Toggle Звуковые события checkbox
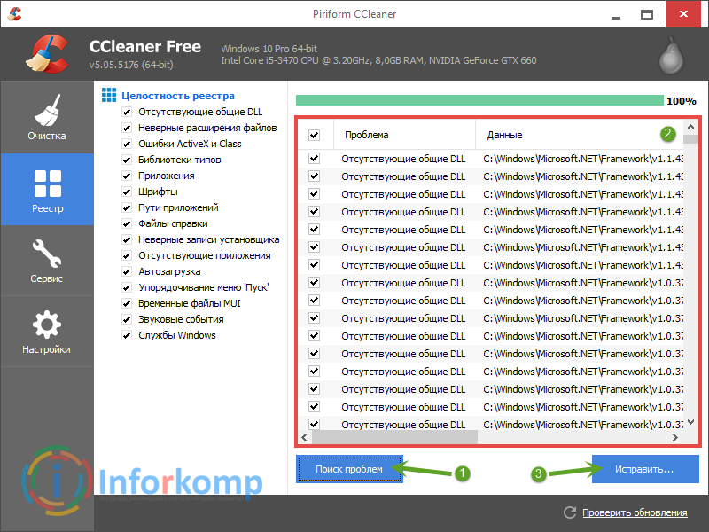The height and width of the screenshot is (532, 709). [x=127, y=319]
